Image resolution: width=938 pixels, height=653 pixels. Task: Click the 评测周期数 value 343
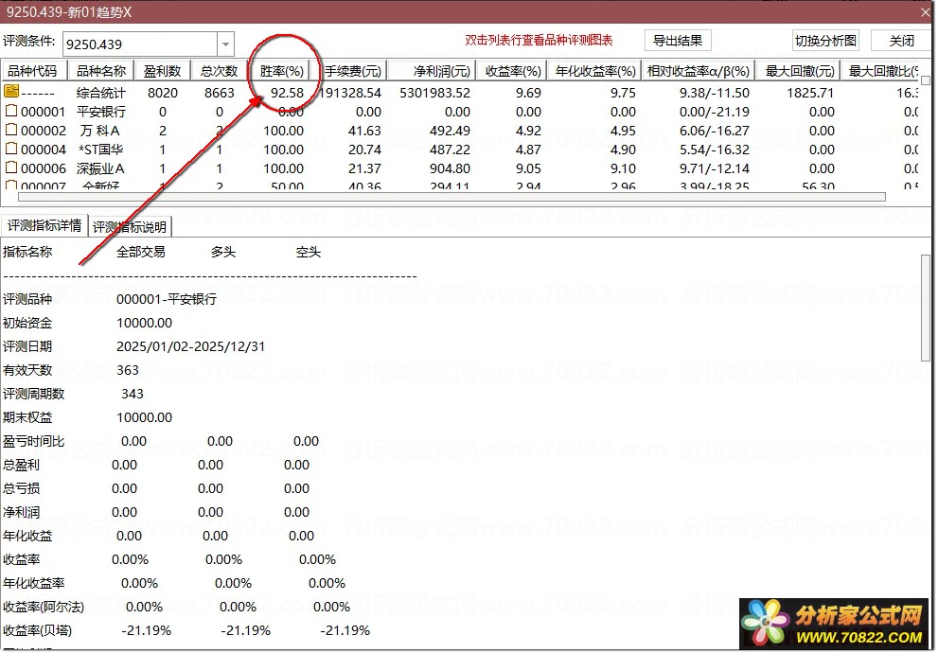(x=133, y=394)
